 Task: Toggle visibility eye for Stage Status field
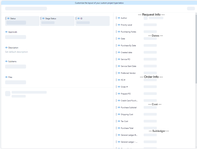(43, 18)
